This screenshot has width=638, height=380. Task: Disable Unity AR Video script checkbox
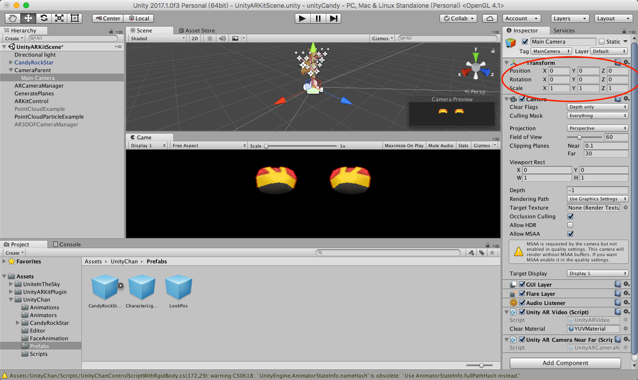click(522, 312)
